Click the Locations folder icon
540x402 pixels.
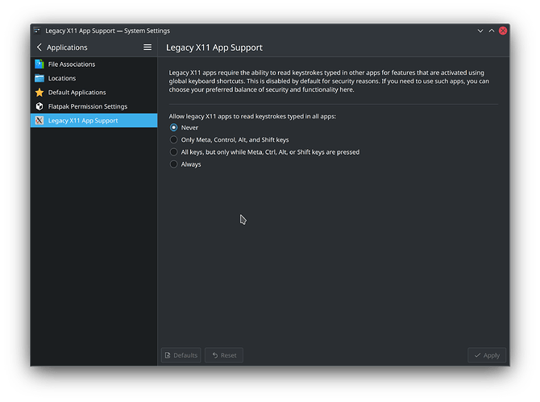39,78
